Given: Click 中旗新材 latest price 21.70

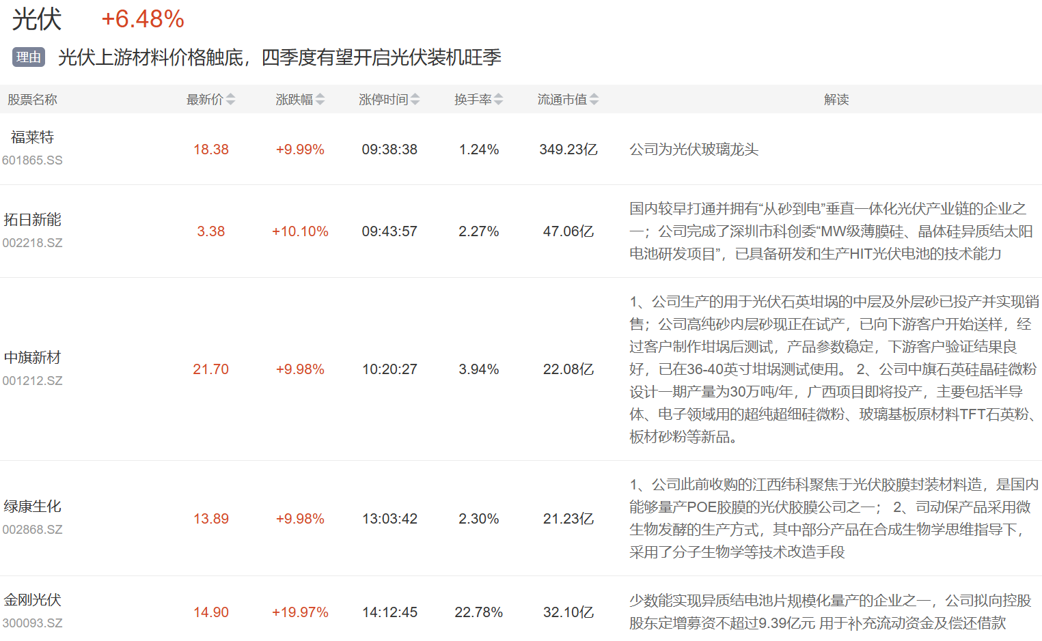Looking at the screenshot, I should coord(210,369).
